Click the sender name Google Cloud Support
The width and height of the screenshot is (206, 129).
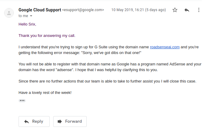40,10
